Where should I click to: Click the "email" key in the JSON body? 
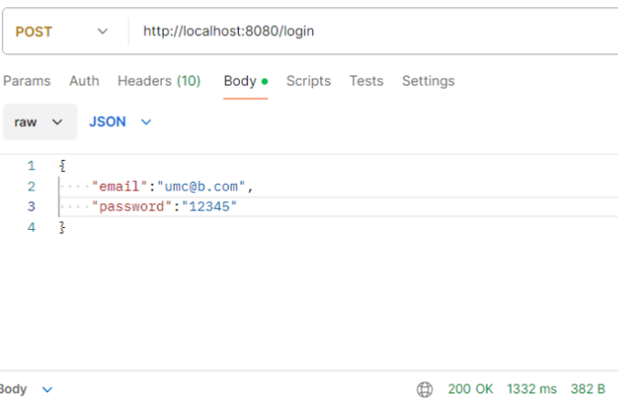(120, 187)
